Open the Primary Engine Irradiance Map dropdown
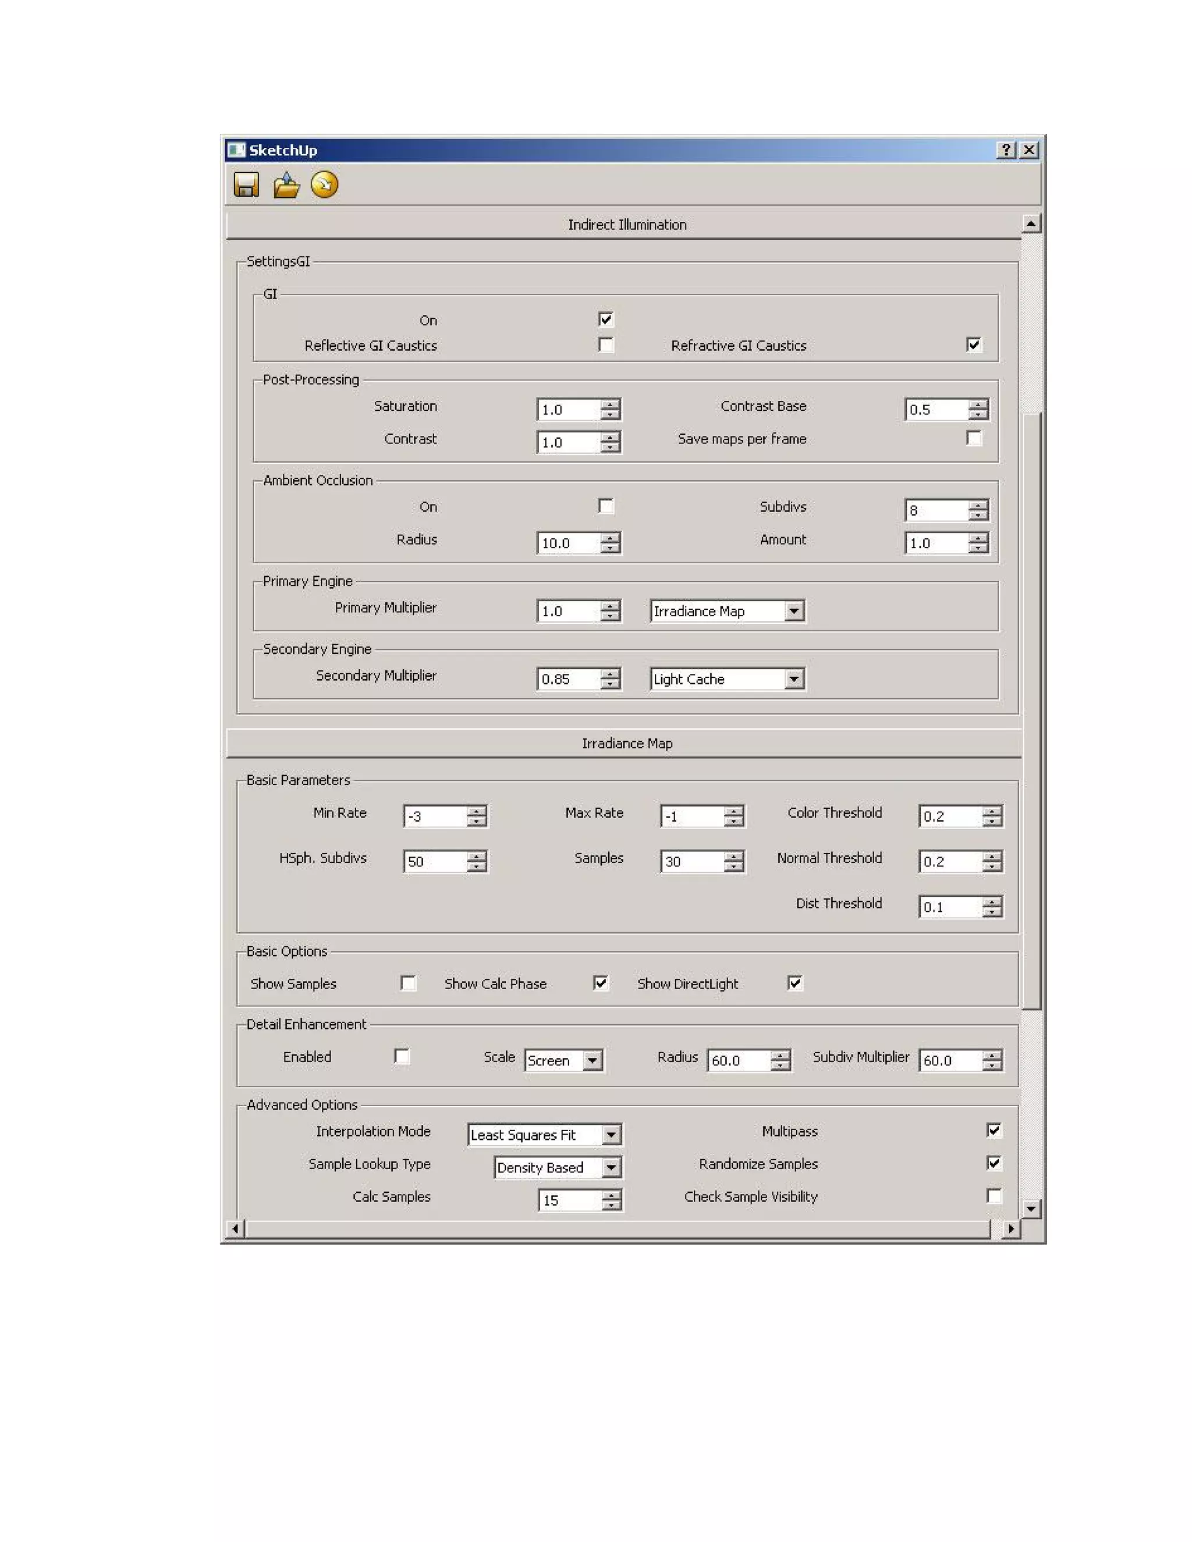The width and height of the screenshot is (1192, 1542). [x=794, y=611]
